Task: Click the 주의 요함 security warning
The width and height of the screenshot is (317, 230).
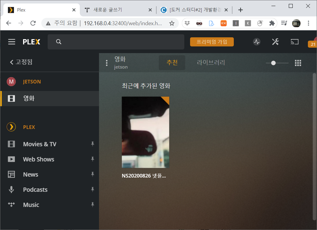Action: [x=62, y=23]
